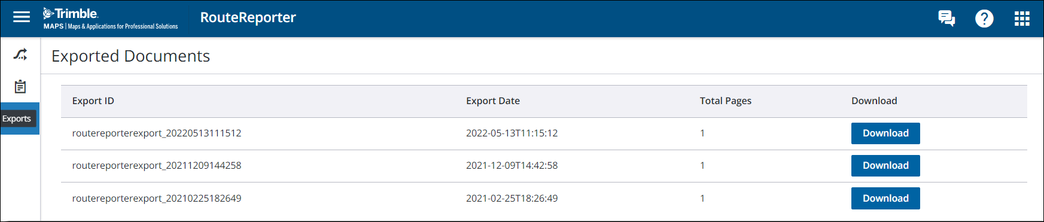Open the apps grid launcher
Screen dimensions: 1044x222
1022,19
